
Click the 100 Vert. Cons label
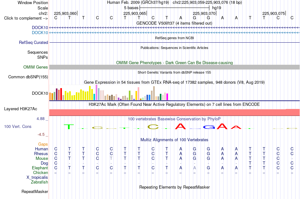pos(18,126)
